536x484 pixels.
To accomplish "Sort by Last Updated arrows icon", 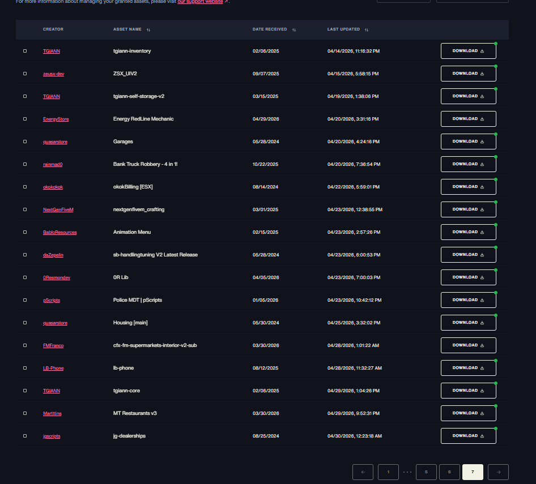I will pos(367,29).
